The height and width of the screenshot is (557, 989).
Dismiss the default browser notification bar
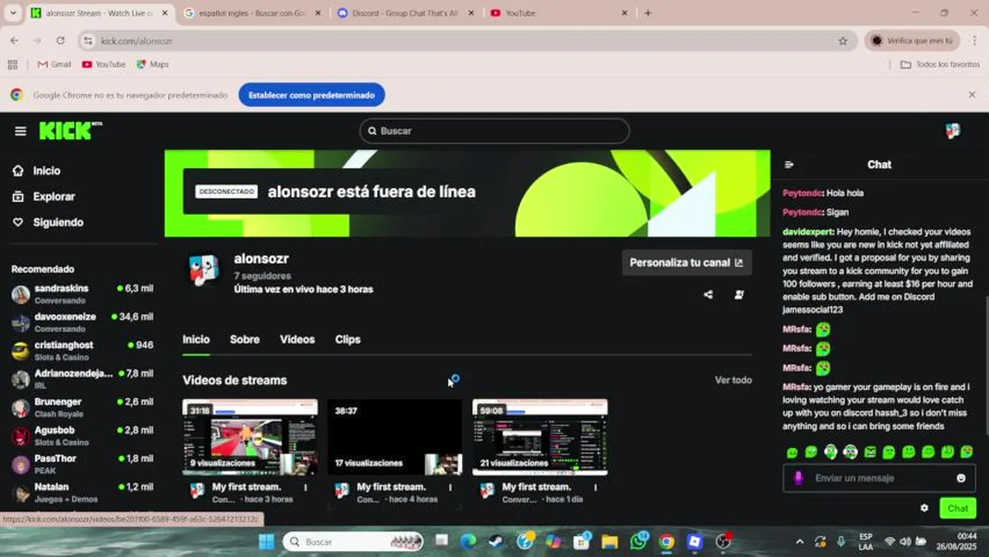[x=972, y=95]
